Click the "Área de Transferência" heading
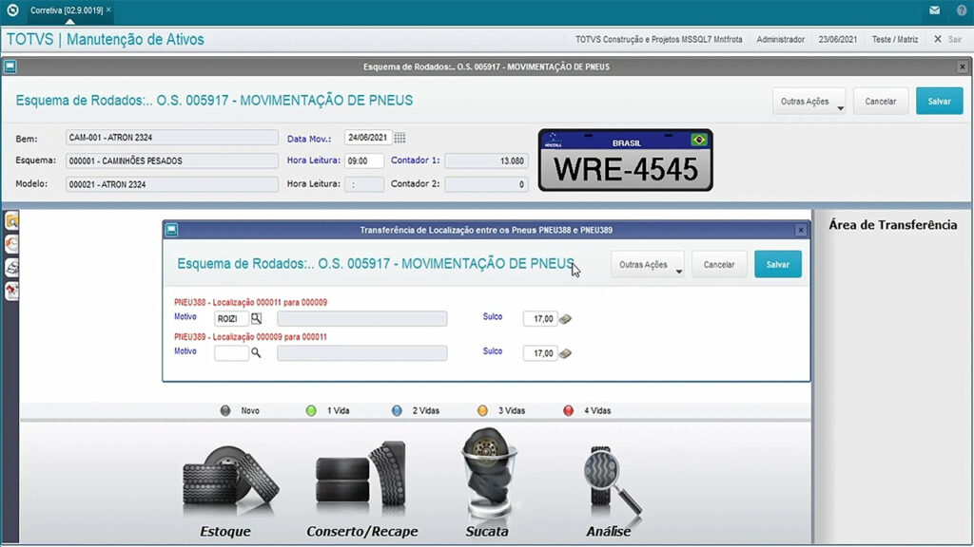 (892, 225)
